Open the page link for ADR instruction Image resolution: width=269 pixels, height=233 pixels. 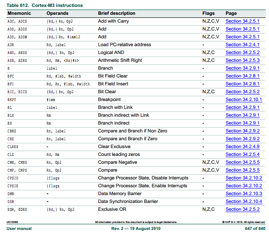click(x=242, y=44)
